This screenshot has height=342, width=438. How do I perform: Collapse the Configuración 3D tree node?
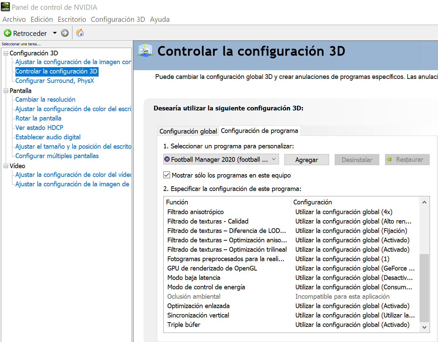6,53
